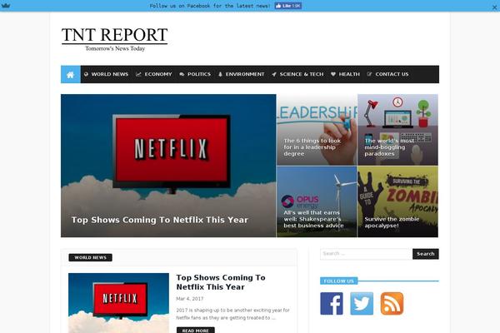
Task: Open leadership degree featured article
Action: pos(317,130)
